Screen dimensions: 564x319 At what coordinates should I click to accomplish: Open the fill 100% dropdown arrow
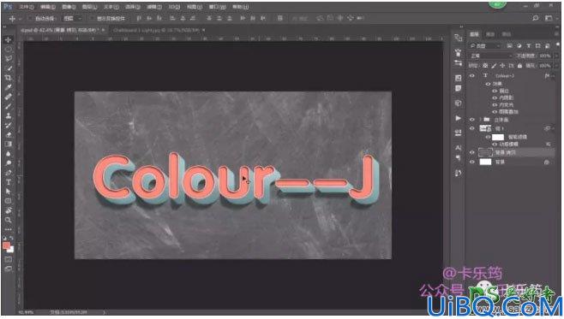(x=556, y=66)
